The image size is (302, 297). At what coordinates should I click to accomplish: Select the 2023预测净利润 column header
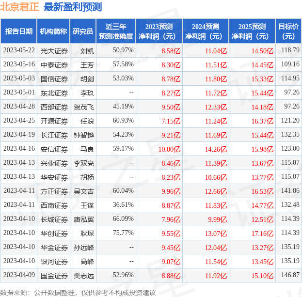[x=159, y=31]
